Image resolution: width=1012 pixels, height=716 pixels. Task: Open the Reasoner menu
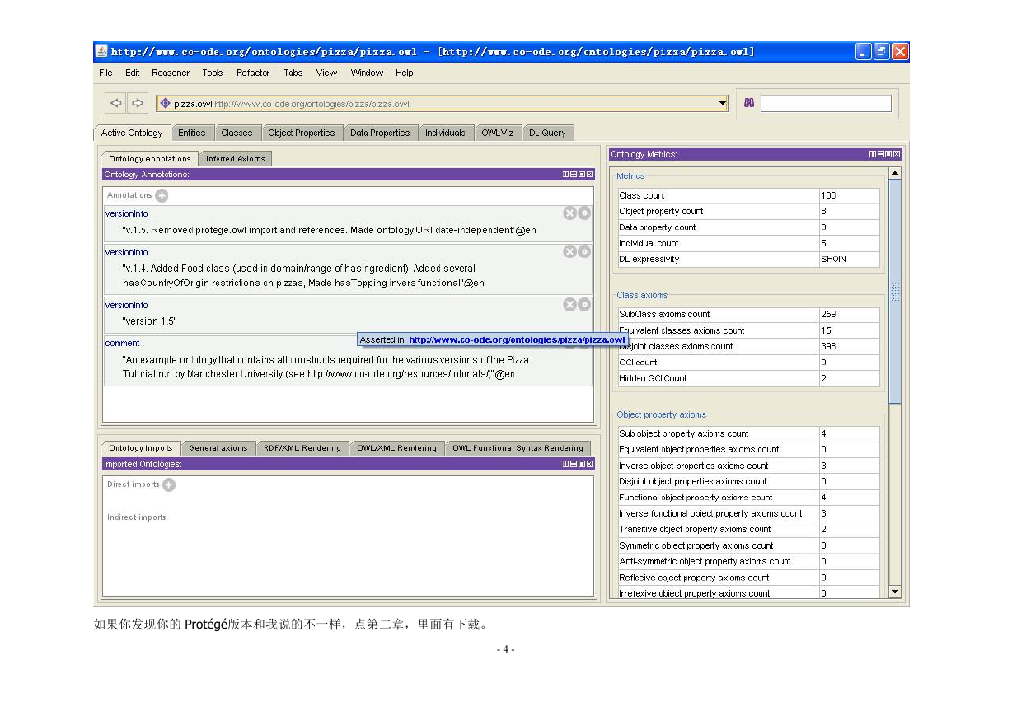pyautogui.click(x=171, y=73)
